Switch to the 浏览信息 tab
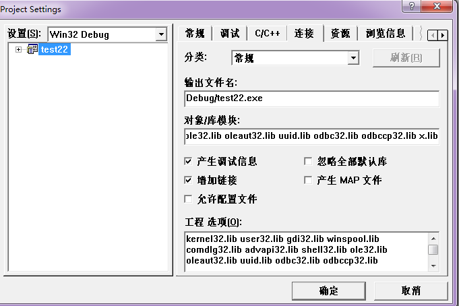 [x=386, y=34]
